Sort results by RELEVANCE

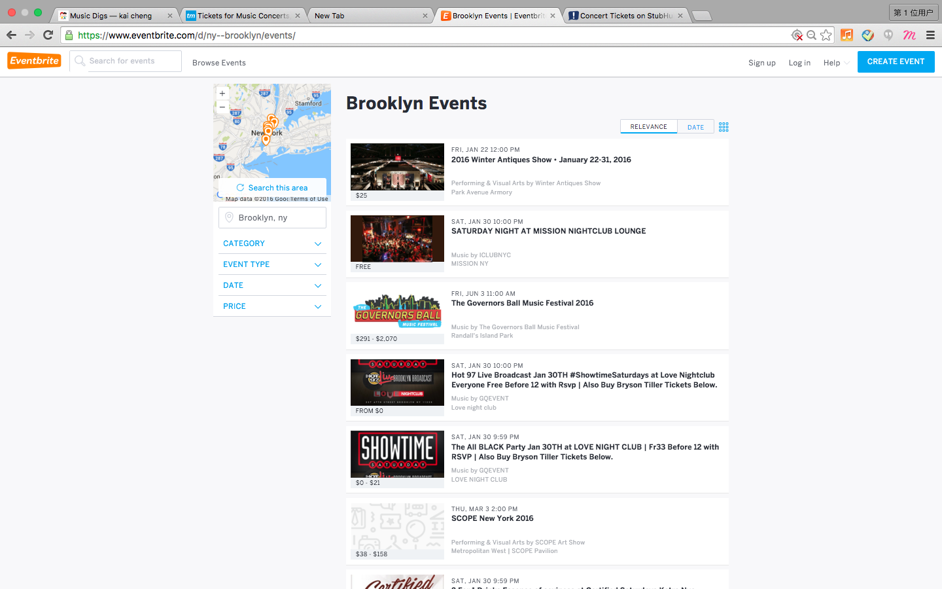[x=649, y=127]
